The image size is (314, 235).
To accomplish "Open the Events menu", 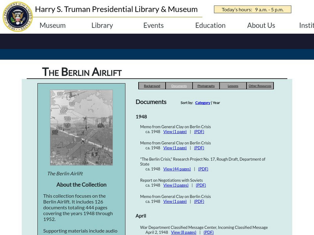I will pos(153,25).
